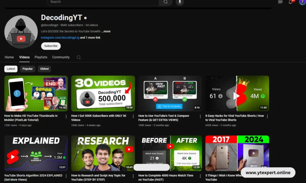
Task: Open your account profile avatar
Action: (x=302, y=3)
